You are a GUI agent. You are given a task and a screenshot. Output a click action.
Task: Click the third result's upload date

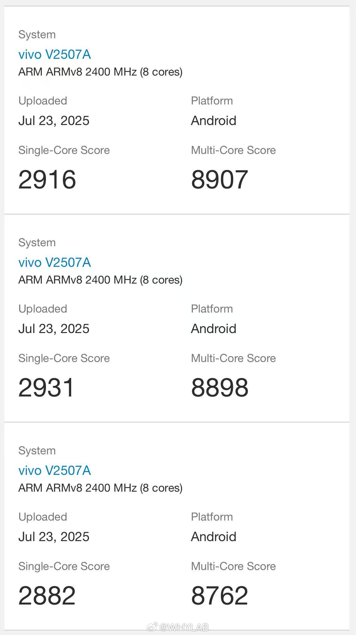point(54,537)
